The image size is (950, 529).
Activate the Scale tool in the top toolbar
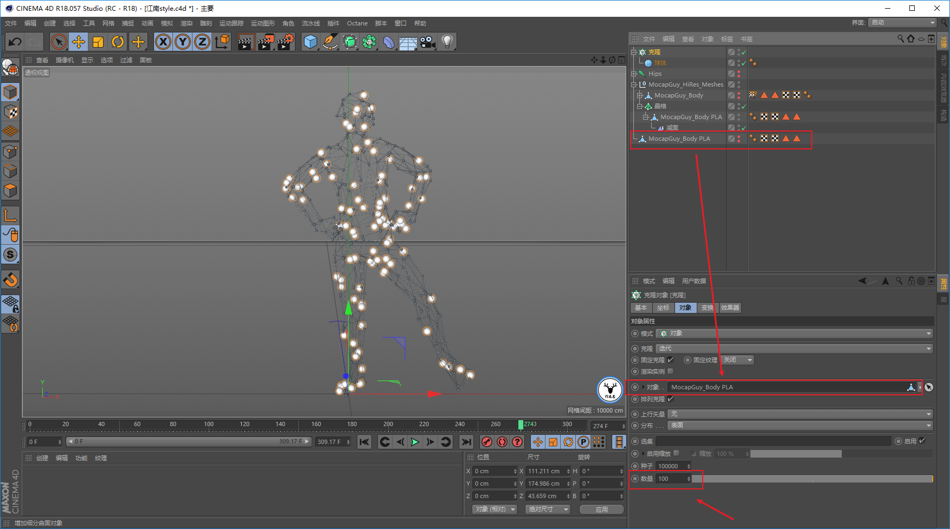tap(98, 42)
